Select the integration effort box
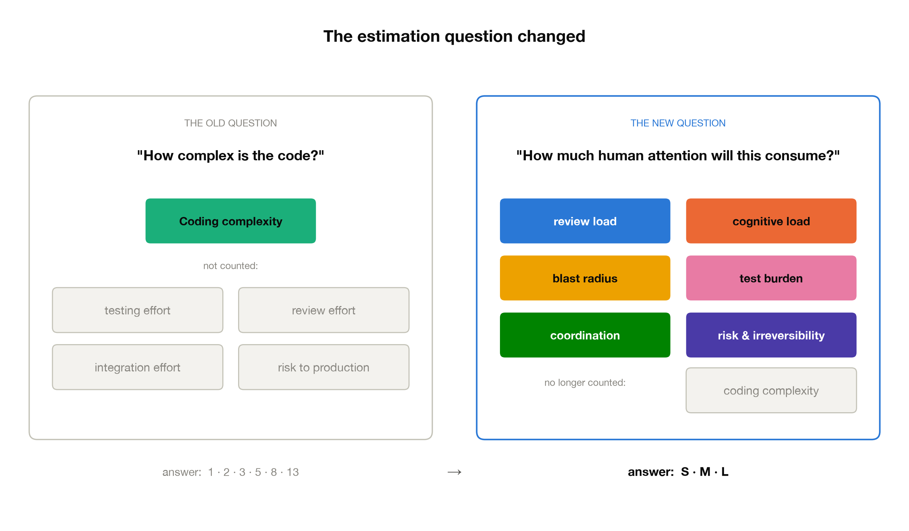 [x=137, y=367]
